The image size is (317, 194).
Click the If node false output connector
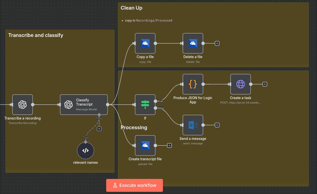click(155, 108)
